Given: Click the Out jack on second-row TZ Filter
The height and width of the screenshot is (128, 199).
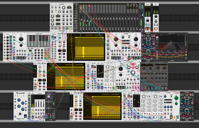Looking at the screenshot, I should tap(129, 58).
